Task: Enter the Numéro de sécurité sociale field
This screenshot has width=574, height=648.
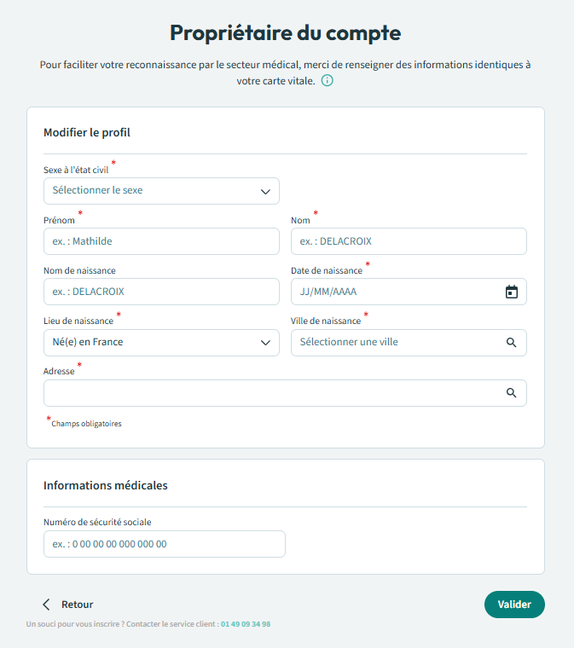Action: pos(164,544)
